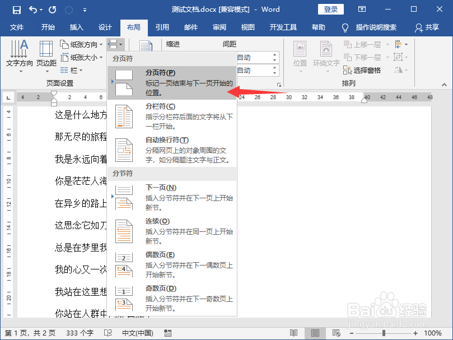453x340 pixels.
Task: Open the 间距 spacing value stepper
Action: [274, 57]
